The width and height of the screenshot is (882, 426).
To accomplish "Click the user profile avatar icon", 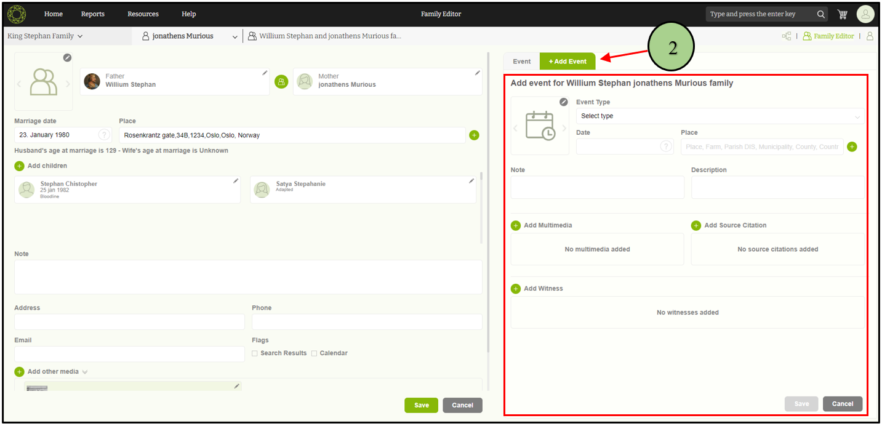I will [x=865, y=14].
